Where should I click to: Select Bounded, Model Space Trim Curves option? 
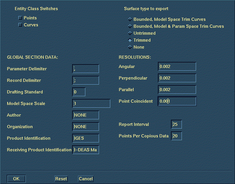click(130, 19)
